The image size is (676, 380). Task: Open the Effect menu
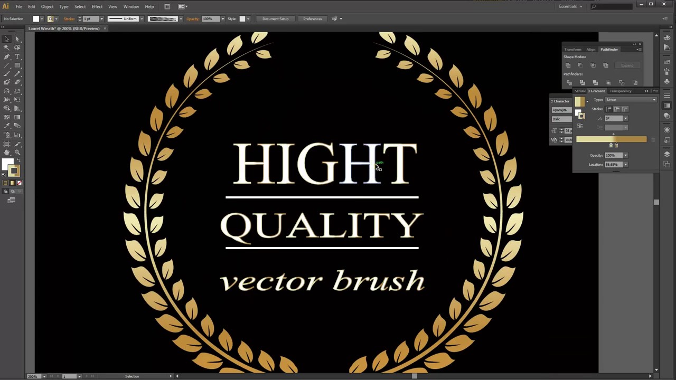pyautogui.click(x=97, y=6)
